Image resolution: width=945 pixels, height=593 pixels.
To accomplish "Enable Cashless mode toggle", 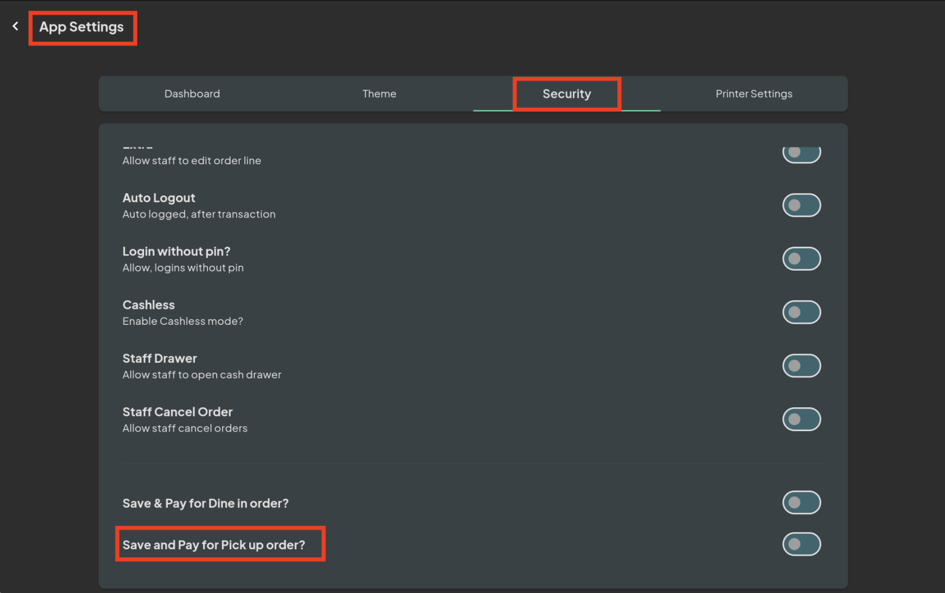I will (801, 312).
